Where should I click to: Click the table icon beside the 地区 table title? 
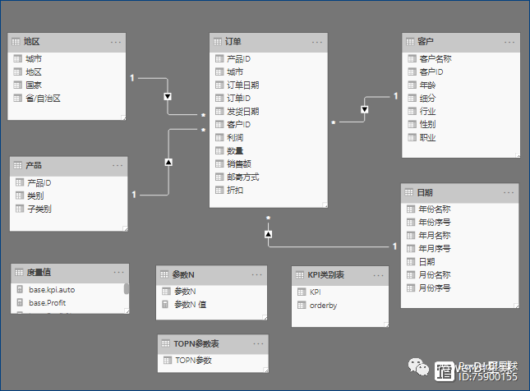click(x=16, y=42)
